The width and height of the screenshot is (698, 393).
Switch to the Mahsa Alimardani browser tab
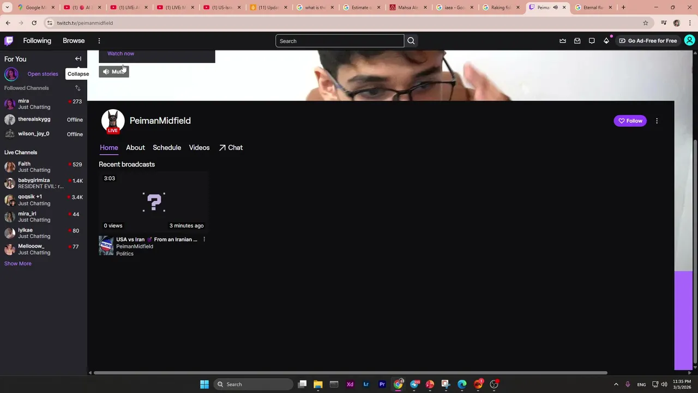pos(409,8)
